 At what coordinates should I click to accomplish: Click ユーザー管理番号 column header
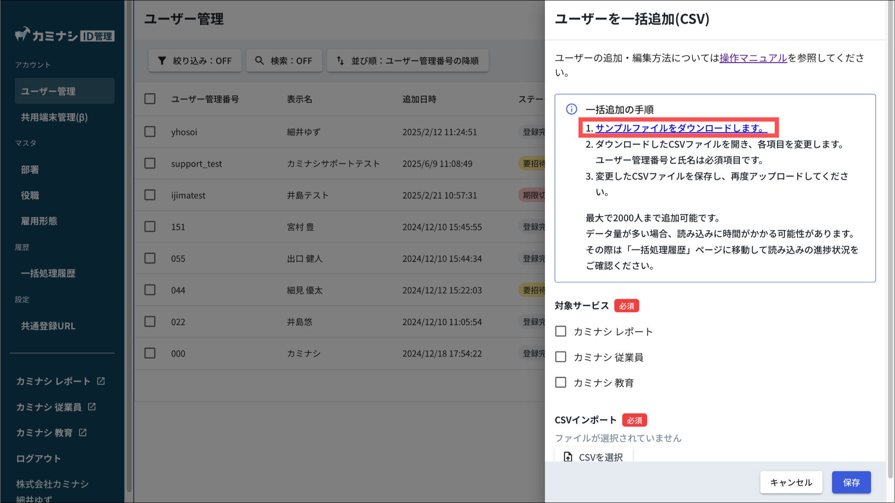tap(205, 99)
